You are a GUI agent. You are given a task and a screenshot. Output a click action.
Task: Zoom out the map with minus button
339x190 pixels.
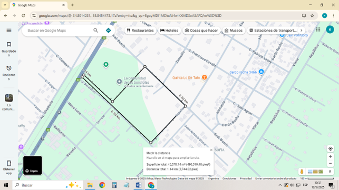point(331,164)
